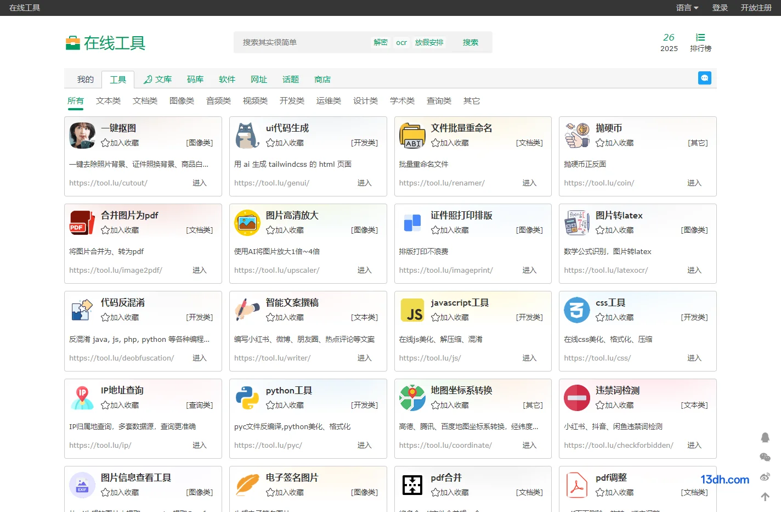The width and height of the screenshot is (781, 512).
Task: Filter tools by 学术类 category
Action: pos(403,100)
